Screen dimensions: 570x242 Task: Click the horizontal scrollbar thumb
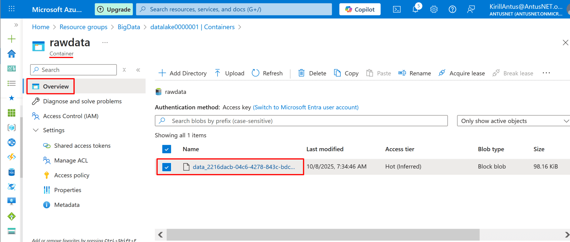pos(323,235)
